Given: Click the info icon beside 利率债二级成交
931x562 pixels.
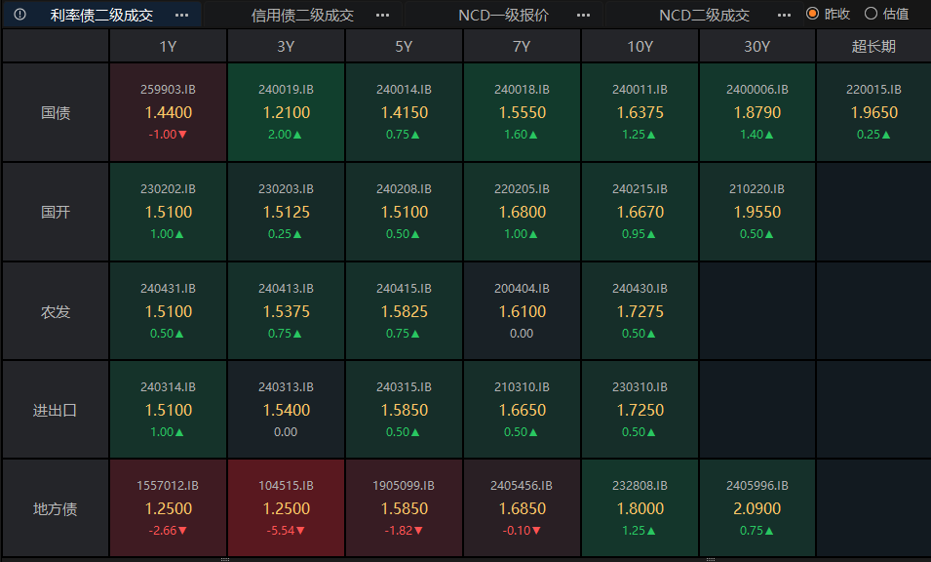Looking at the screenshot, I should pos(20,15).
